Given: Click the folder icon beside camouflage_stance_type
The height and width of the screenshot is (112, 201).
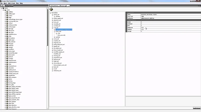Looking at the screenshot, I should [x=7, y=19].
